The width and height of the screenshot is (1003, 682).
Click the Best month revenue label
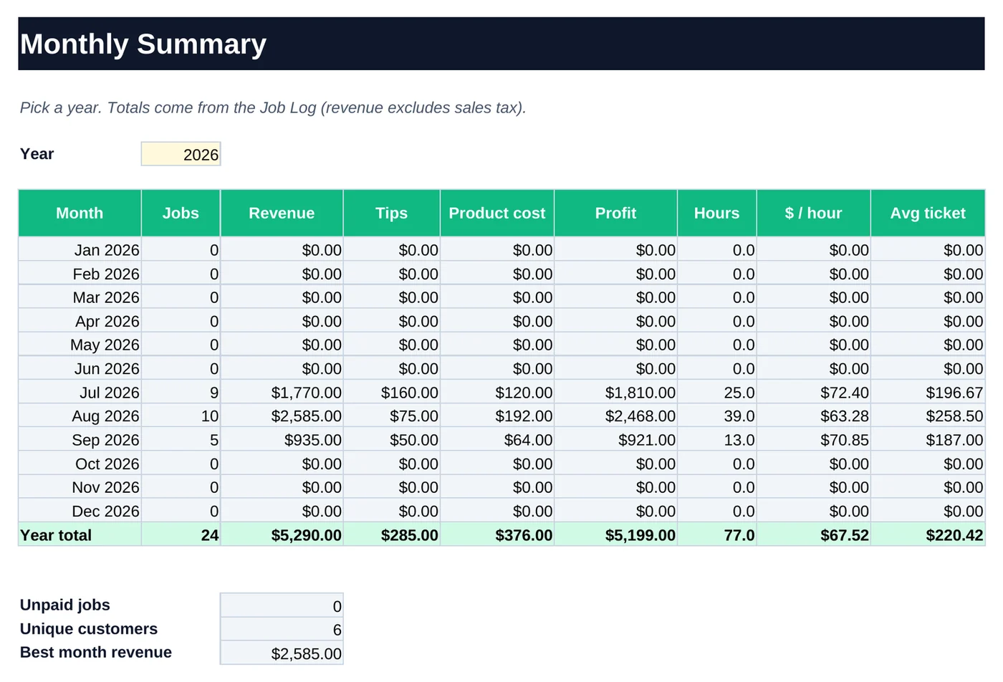click(96, 652)
